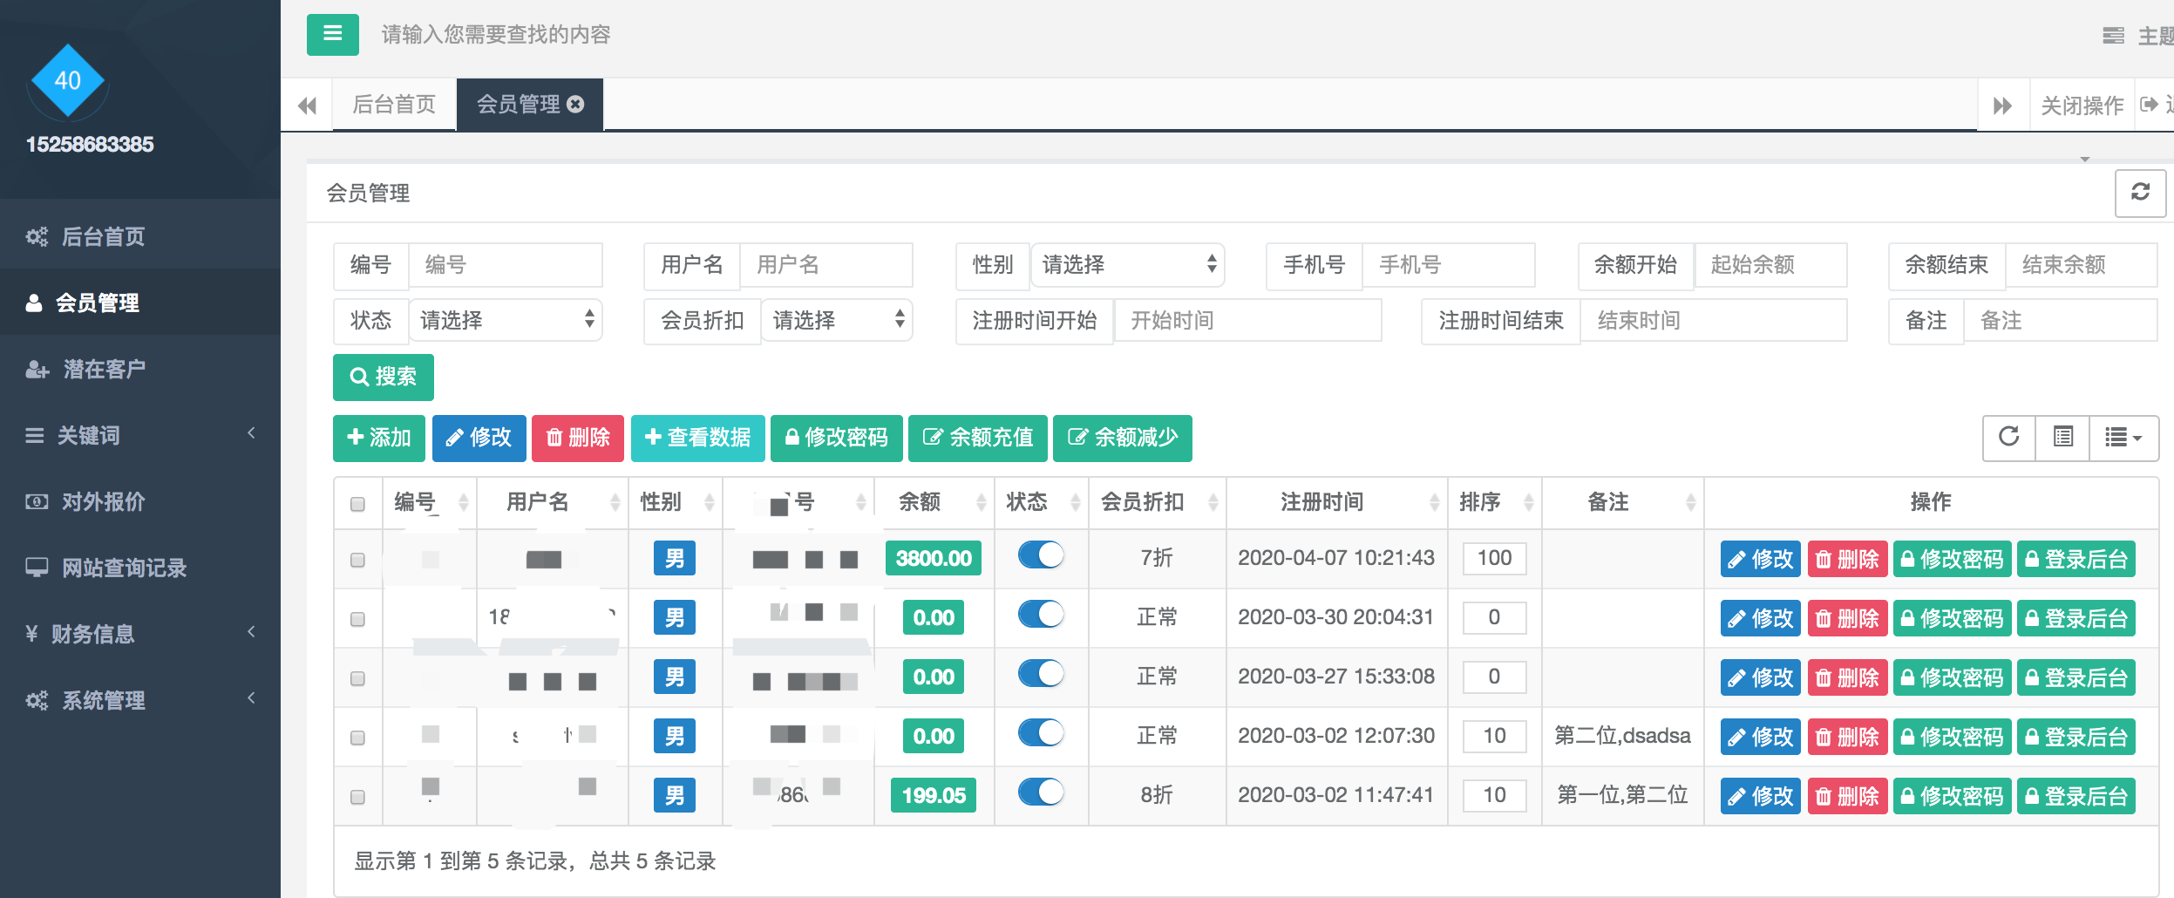
Task: Click 登录后台 in the 第二位,dsadsa row
Action: click(2076, 737)
